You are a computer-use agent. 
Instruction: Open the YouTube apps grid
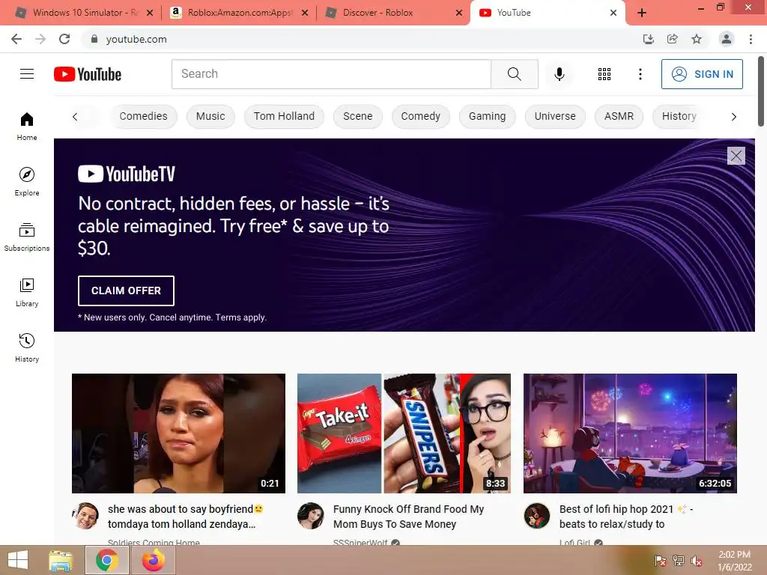pos(604,74)
